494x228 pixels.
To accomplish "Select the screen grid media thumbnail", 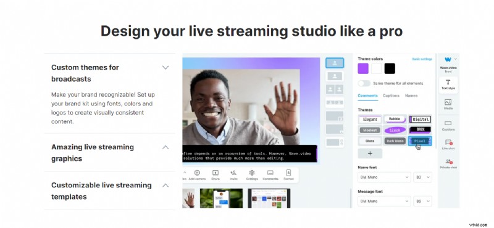I will (269, 198).
